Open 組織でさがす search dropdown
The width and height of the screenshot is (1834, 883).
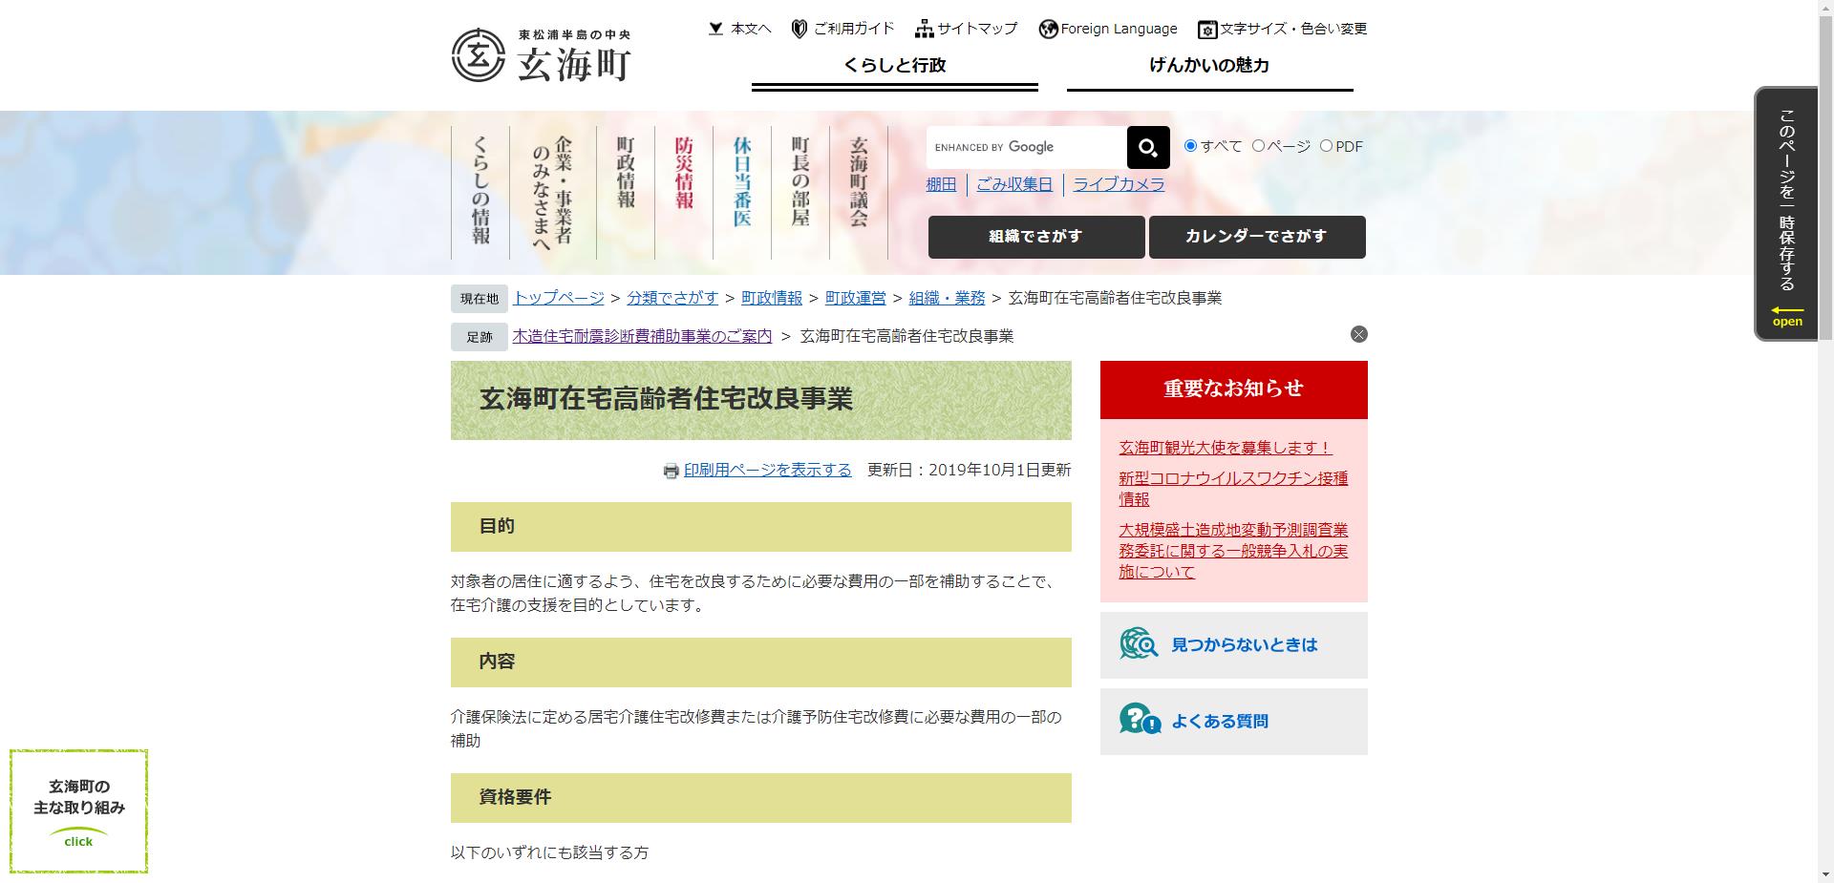[1036, 237]
